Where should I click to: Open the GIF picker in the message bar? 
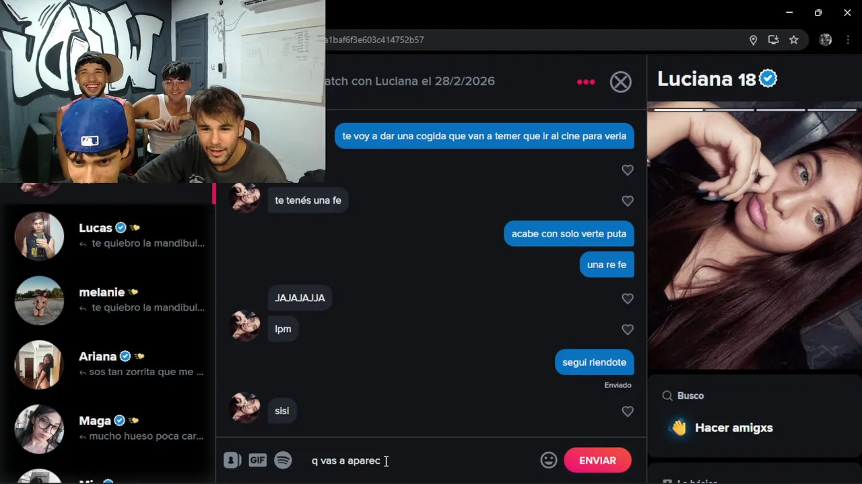[x=257, y=460]
